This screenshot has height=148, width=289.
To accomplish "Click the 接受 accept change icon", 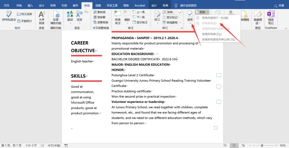I will [x=190, y=14].
